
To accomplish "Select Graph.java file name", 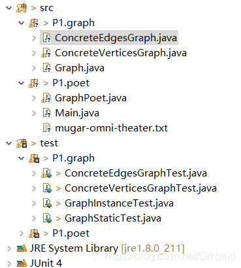I will [80, 68].
